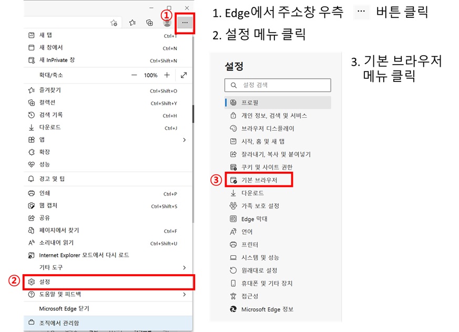
Task: Select 쿠키 및 사이트 권한 settings
Action: pyautogui.click(x=278, y=168)
